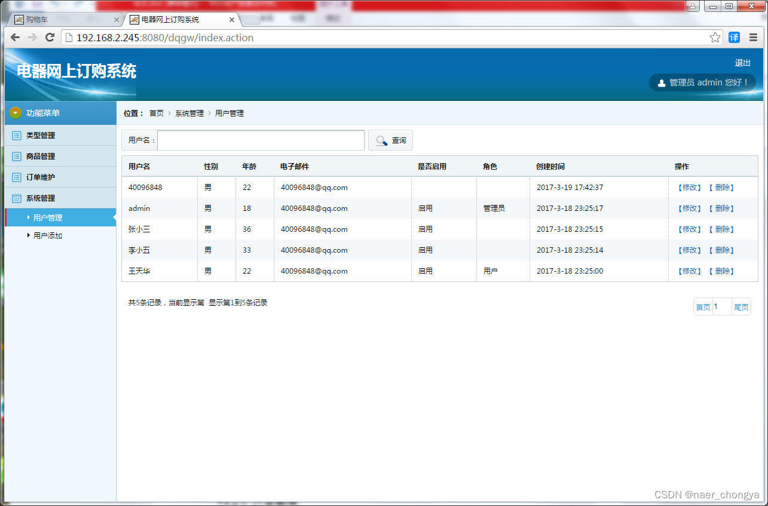Screen dimensions: 768x506
Task: Click 修改 for 李小五
Action: click(689, 250)
